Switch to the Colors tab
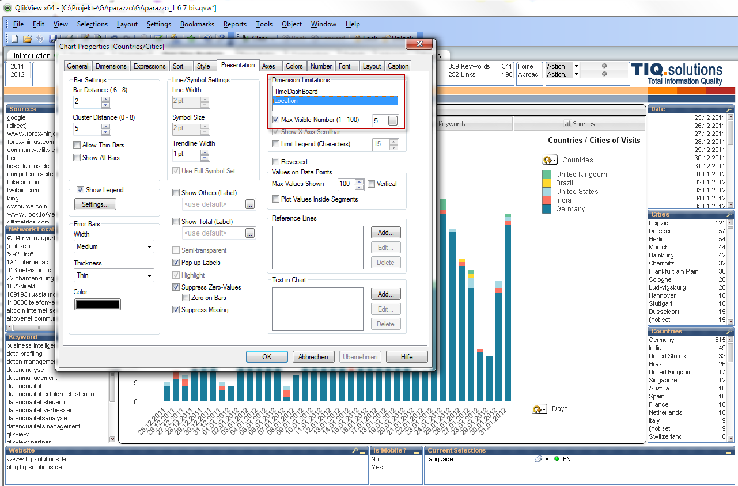This screenshot has width=738, height=486. [294, 66]
